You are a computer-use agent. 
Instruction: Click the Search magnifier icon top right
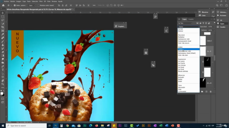point(217,5)
